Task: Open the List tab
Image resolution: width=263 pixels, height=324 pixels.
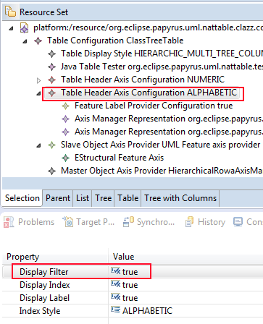Action: click(x=83, y=198)
